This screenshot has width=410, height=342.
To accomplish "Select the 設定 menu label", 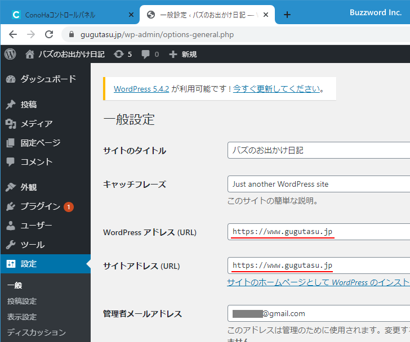I will pos(29,264).
